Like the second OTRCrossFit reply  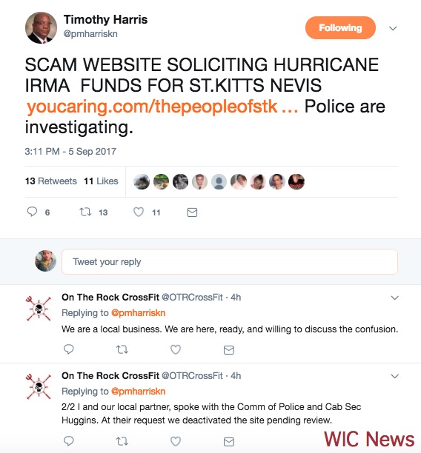pos(176,441)
